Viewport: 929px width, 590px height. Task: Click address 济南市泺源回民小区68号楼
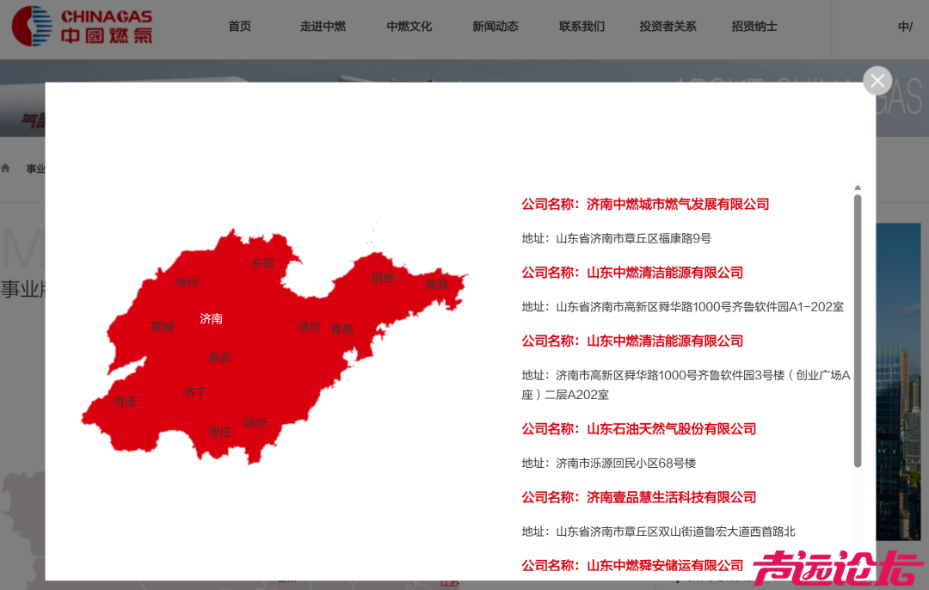(625, 464)
